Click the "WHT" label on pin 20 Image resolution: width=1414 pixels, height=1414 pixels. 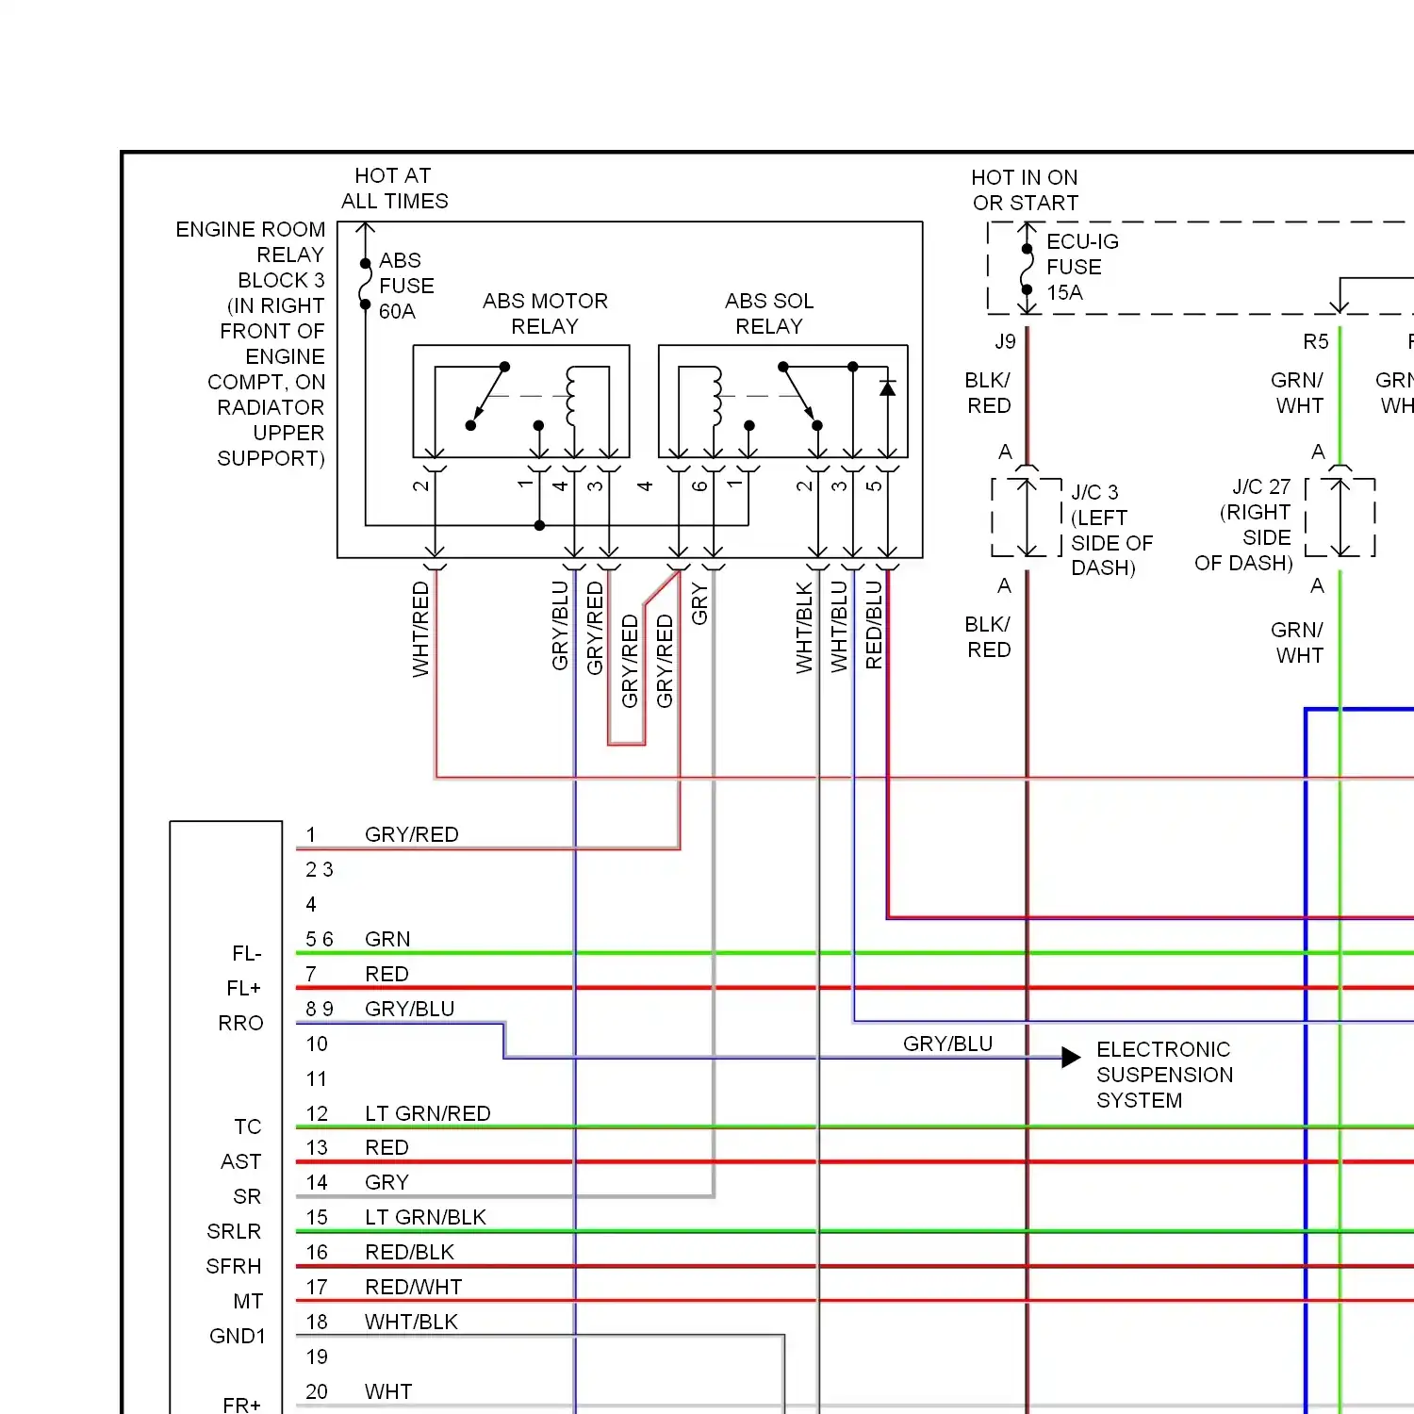388,1391
